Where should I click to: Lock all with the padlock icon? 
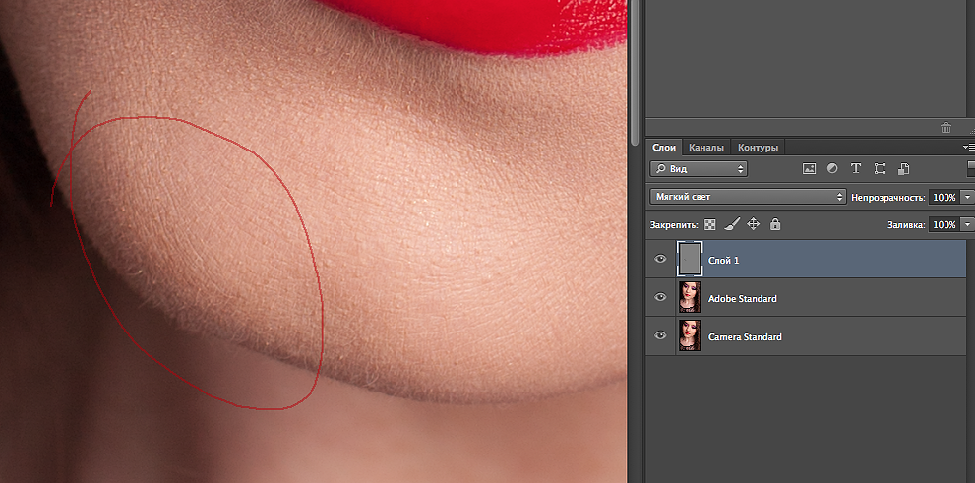pyautogui.click(x=774, y=223)
